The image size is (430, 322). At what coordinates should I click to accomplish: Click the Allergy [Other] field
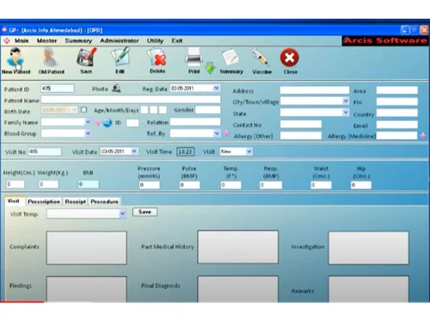[301, 136]
